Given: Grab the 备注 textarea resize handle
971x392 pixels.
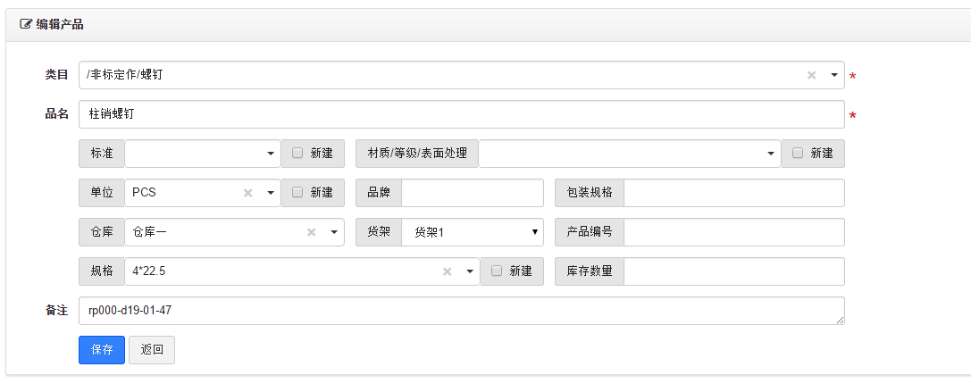Looking at the screenshot, I should click(x=840, y=321).
